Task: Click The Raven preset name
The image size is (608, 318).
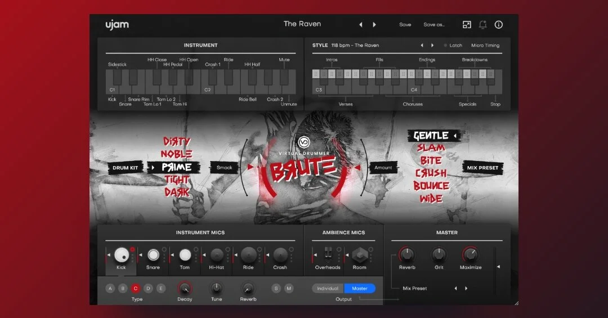Action: 302,24
